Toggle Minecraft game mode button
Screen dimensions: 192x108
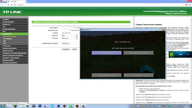coord(107,53)
